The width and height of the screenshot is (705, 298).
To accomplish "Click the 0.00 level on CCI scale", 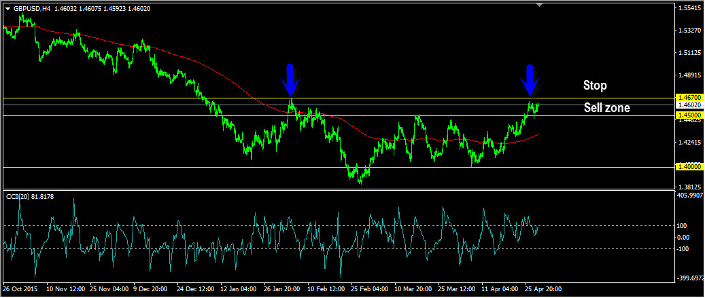I will tap(683, 237).
